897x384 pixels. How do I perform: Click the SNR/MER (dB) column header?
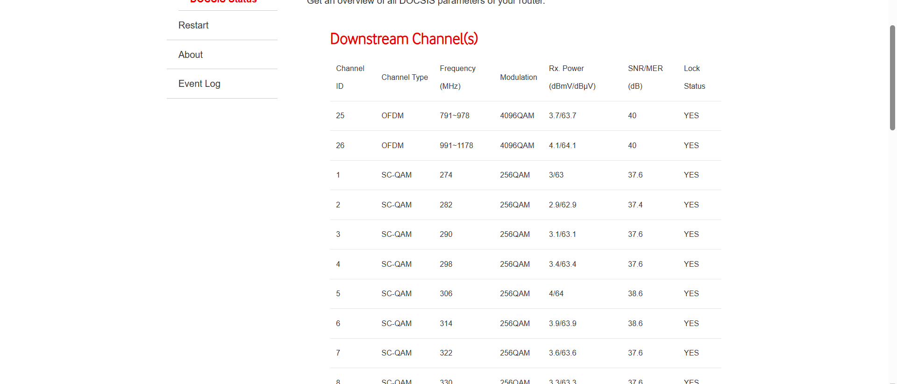(645, 77)
